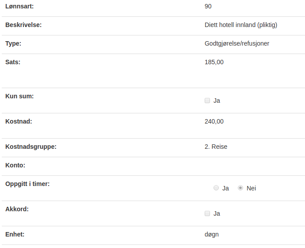The image size is (305, 248).
Task: Click the Nei radio label text
Action: pyautogui.click(x=252, y=188)
